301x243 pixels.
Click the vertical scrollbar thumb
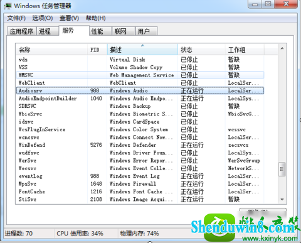point(282,169)
